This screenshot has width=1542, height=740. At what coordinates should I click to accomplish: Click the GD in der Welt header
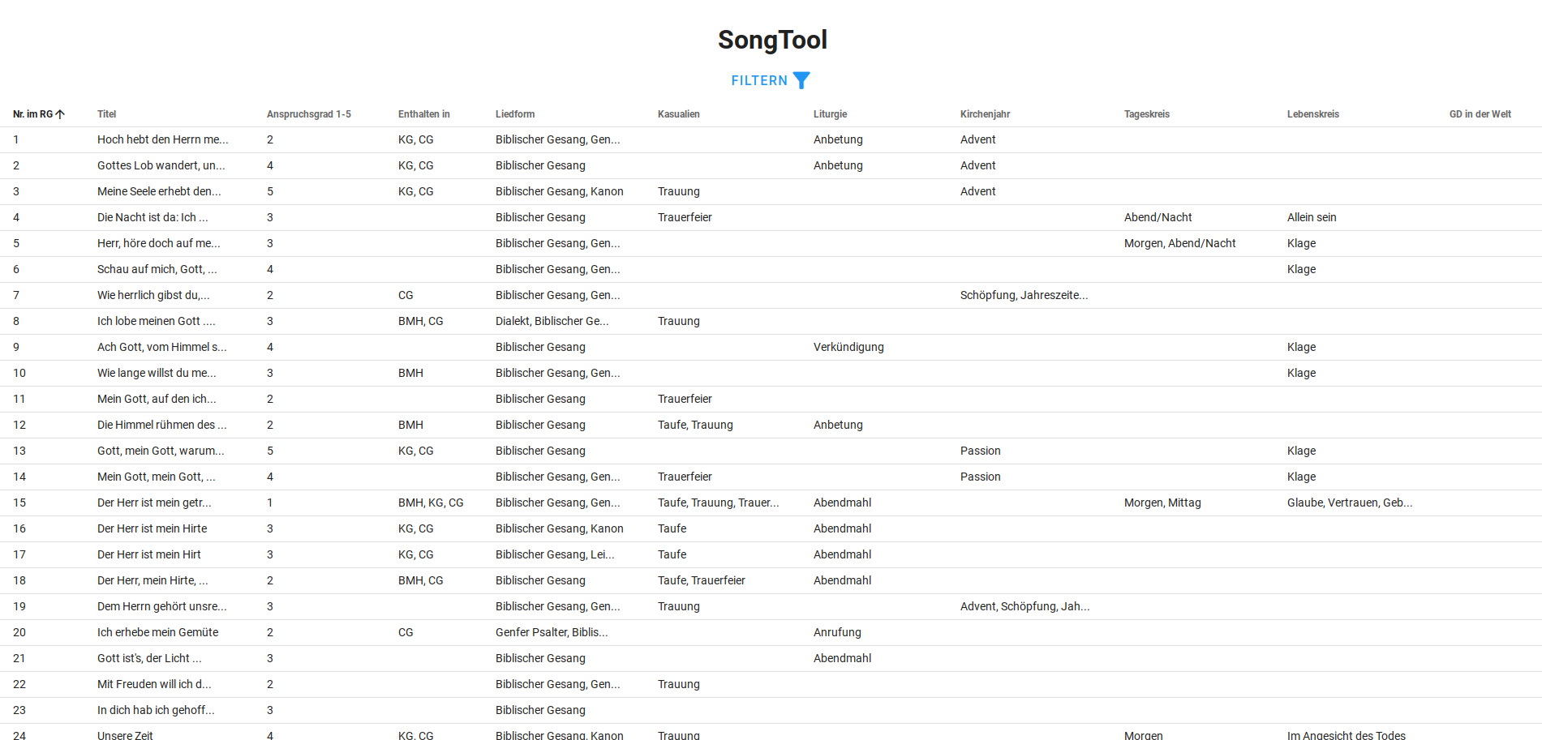click(1480, 114)
